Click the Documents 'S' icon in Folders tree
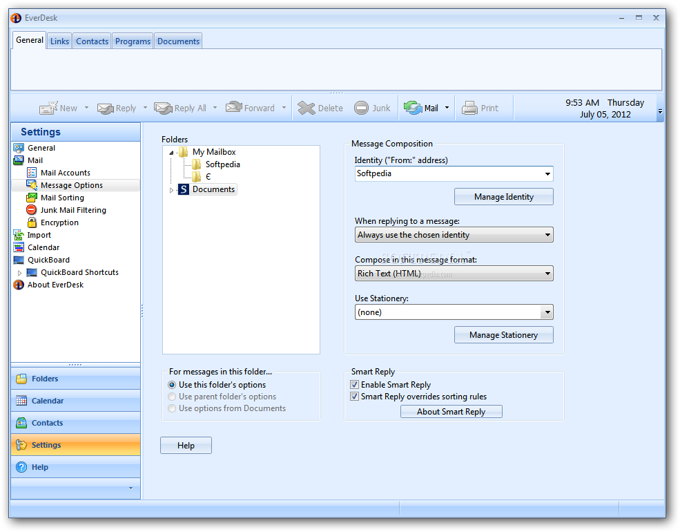680x532 pixels. click(184, 189)
